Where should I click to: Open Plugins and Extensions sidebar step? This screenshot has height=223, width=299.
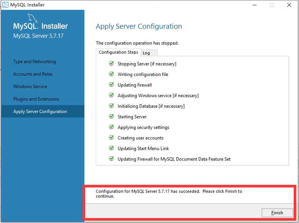[36, 99]
